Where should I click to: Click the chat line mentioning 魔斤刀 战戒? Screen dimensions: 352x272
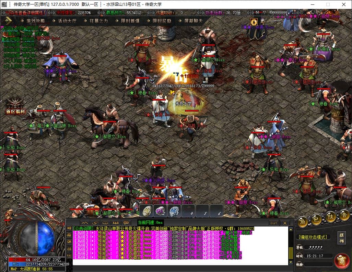tap(162, 233)
